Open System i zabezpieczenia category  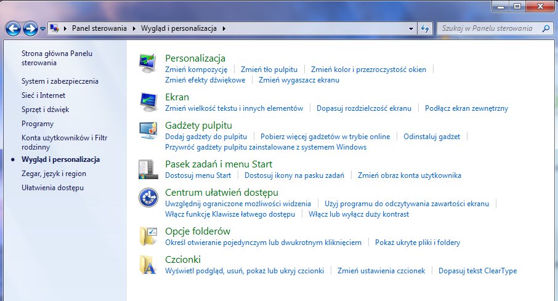tap(60, 81)
